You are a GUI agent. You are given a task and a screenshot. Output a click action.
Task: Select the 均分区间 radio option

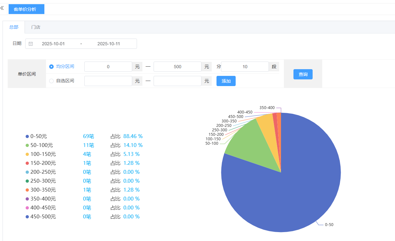coord(51,67)
